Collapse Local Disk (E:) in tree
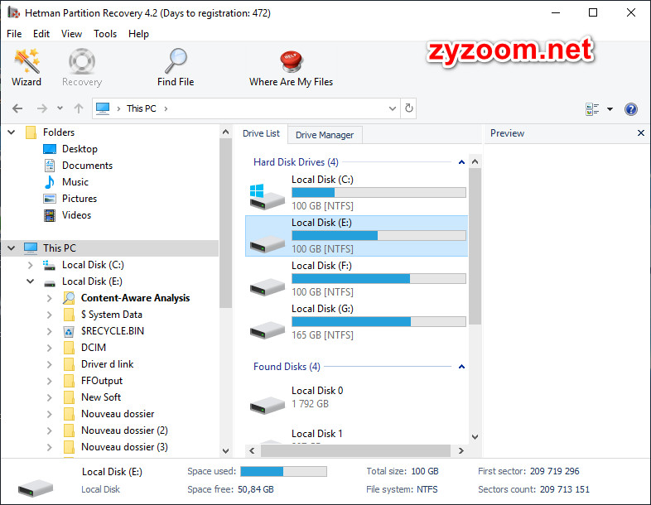Screen dimensions: 651x505 point(31,281)
